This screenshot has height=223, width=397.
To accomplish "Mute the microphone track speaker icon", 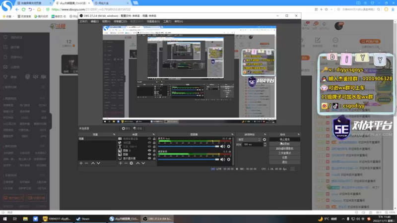I will point(222,146).
